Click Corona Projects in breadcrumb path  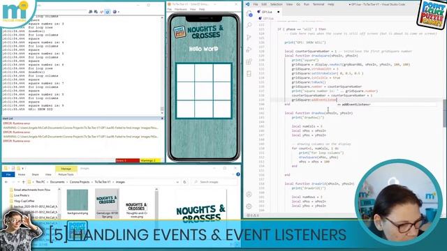(x=80, y=182)
